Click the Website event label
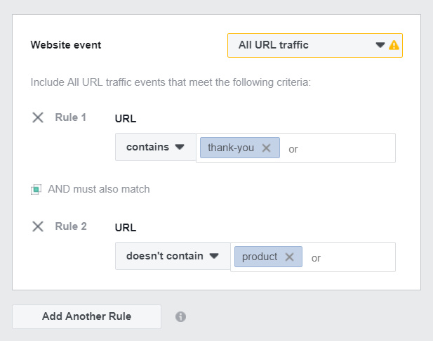Image resolution: width=433 pixels, height=341 pixels. pos(66,45)
